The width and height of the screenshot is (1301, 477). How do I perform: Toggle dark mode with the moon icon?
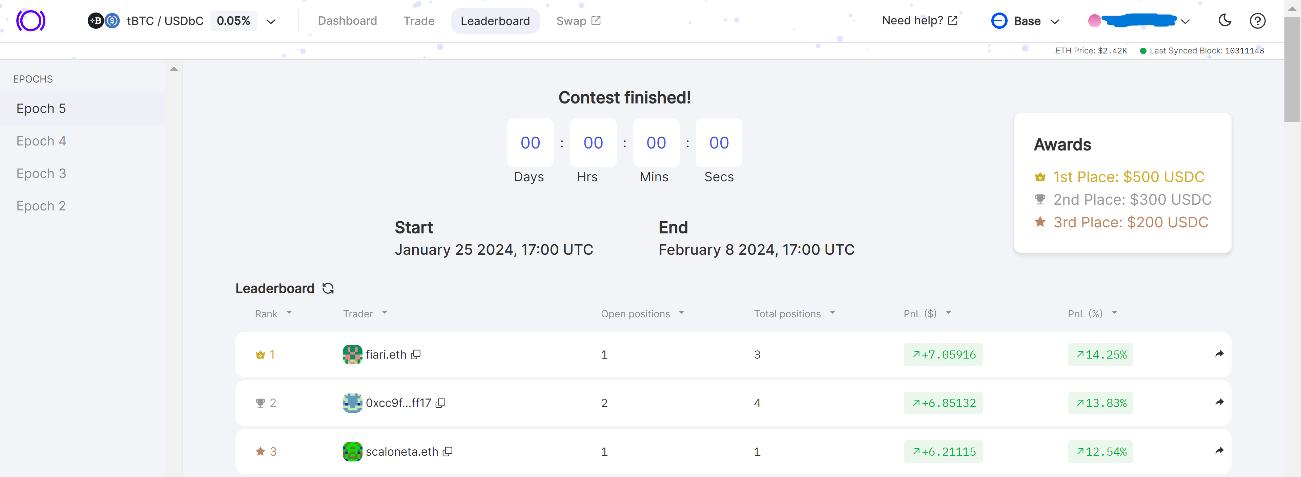coord(1224,21)
